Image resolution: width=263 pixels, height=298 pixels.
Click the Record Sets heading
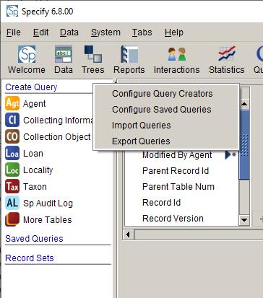(30, 258)
